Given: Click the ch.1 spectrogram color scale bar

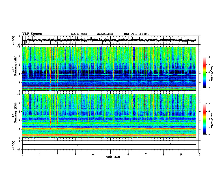Looking at the screenshot, I should click(204, 72).
